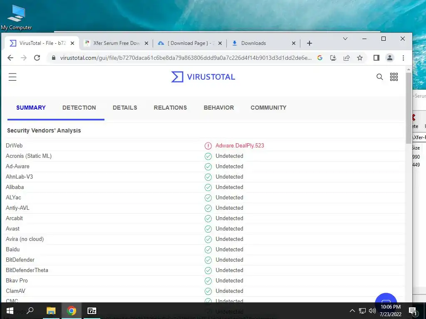Switch to the BEHAVIOR tab
The image size is (426, 319).
(x=219, y=108)
